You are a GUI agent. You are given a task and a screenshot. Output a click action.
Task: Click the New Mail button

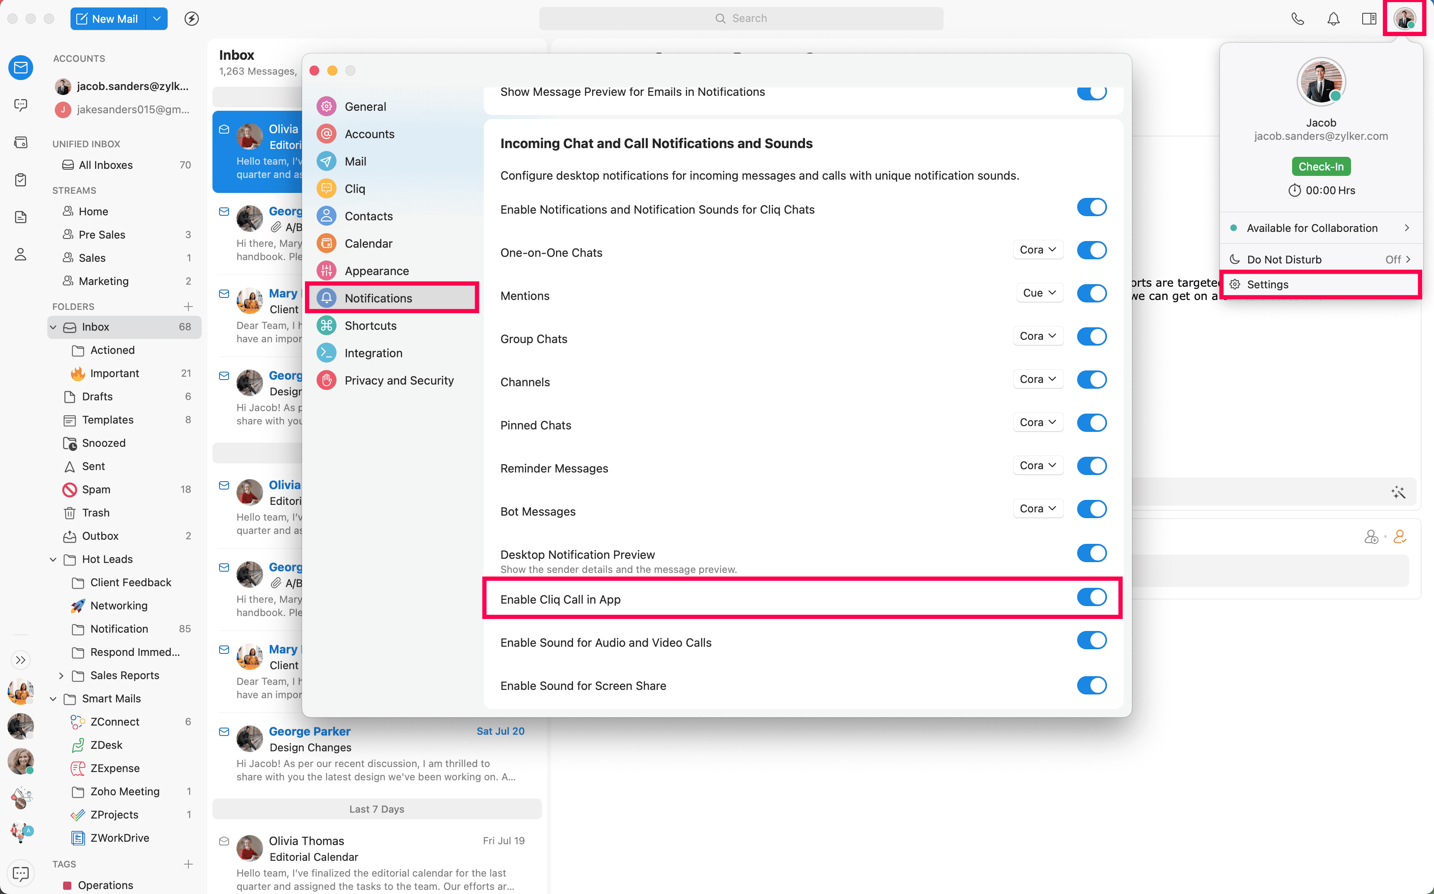click(107, 18)
